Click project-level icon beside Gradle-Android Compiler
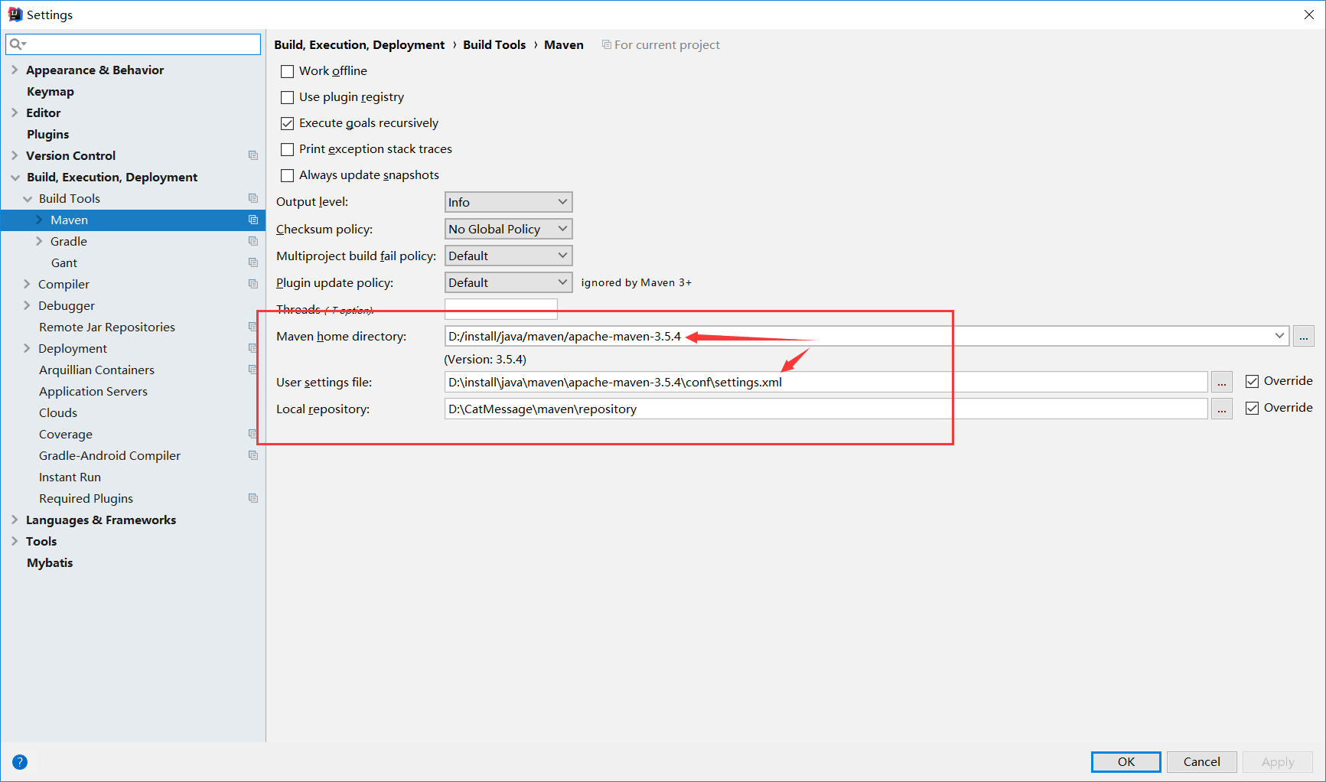1326x782 pixels. (x=253, y=455)
